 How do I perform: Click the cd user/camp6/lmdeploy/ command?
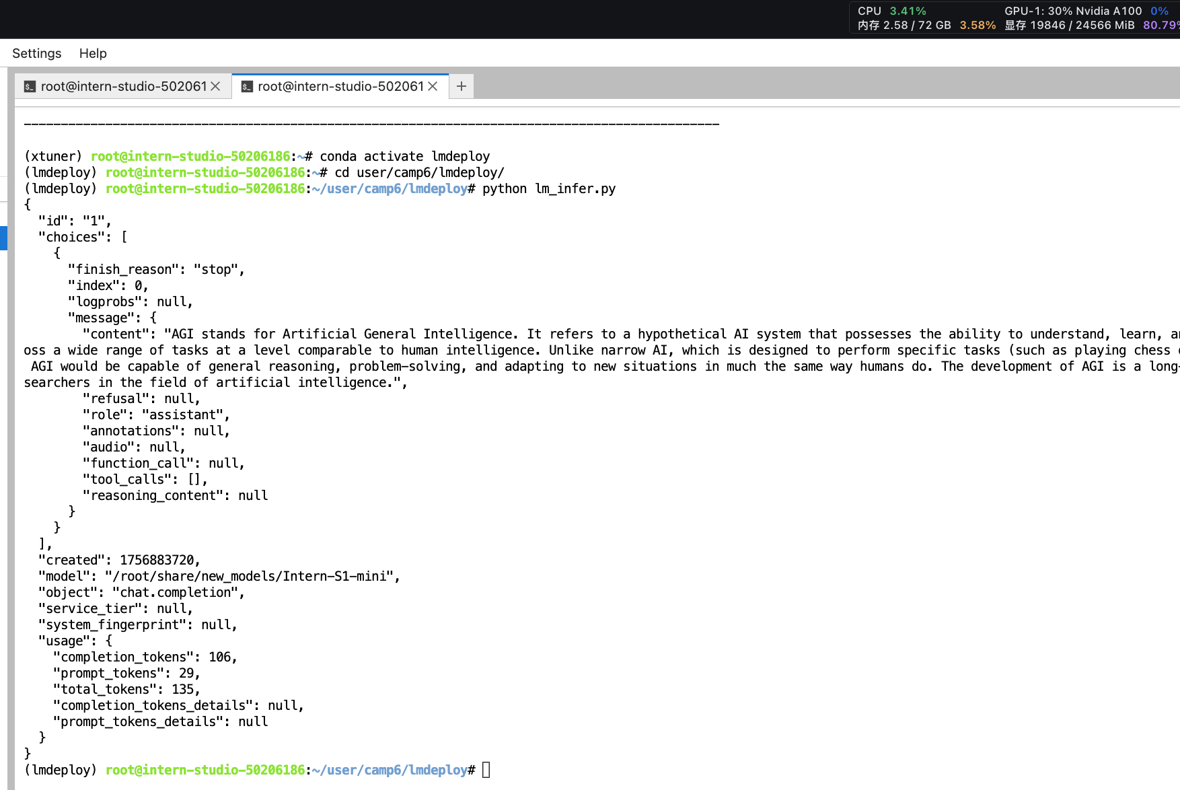419,172
